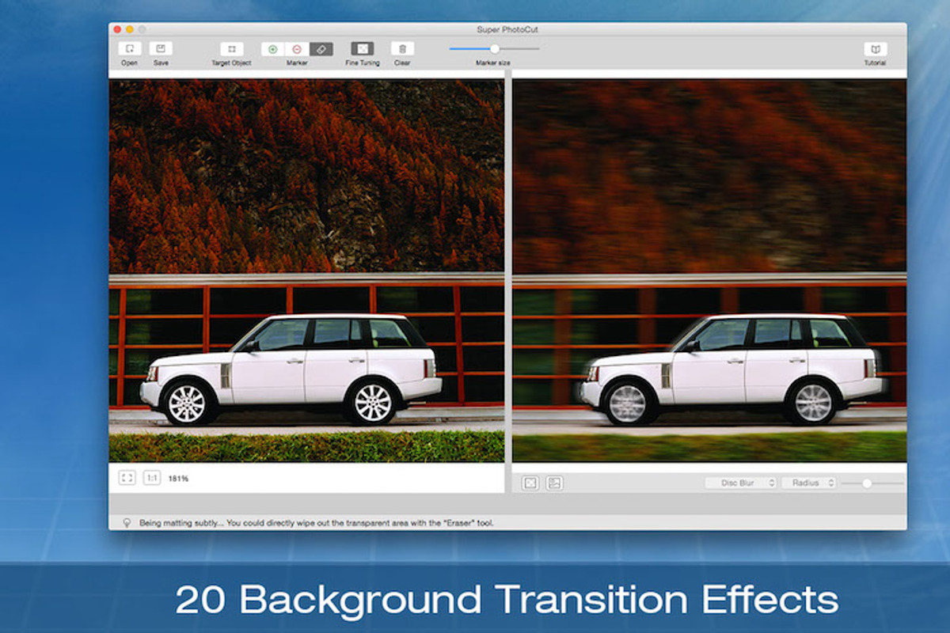
Task: Choose the green add marker
Action: tap(273, 49)
